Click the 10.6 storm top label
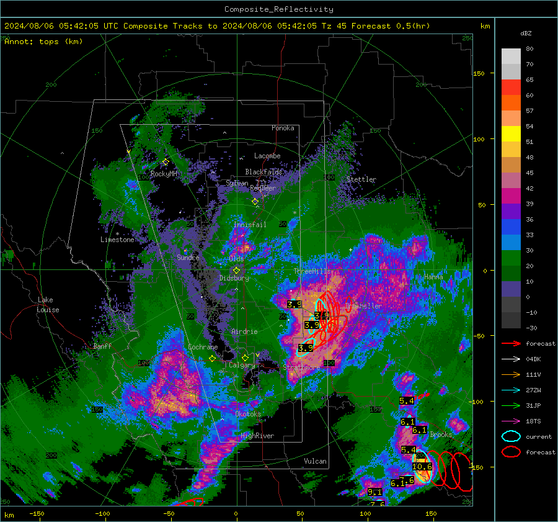The image size is (558, 522). coord(422,466)
